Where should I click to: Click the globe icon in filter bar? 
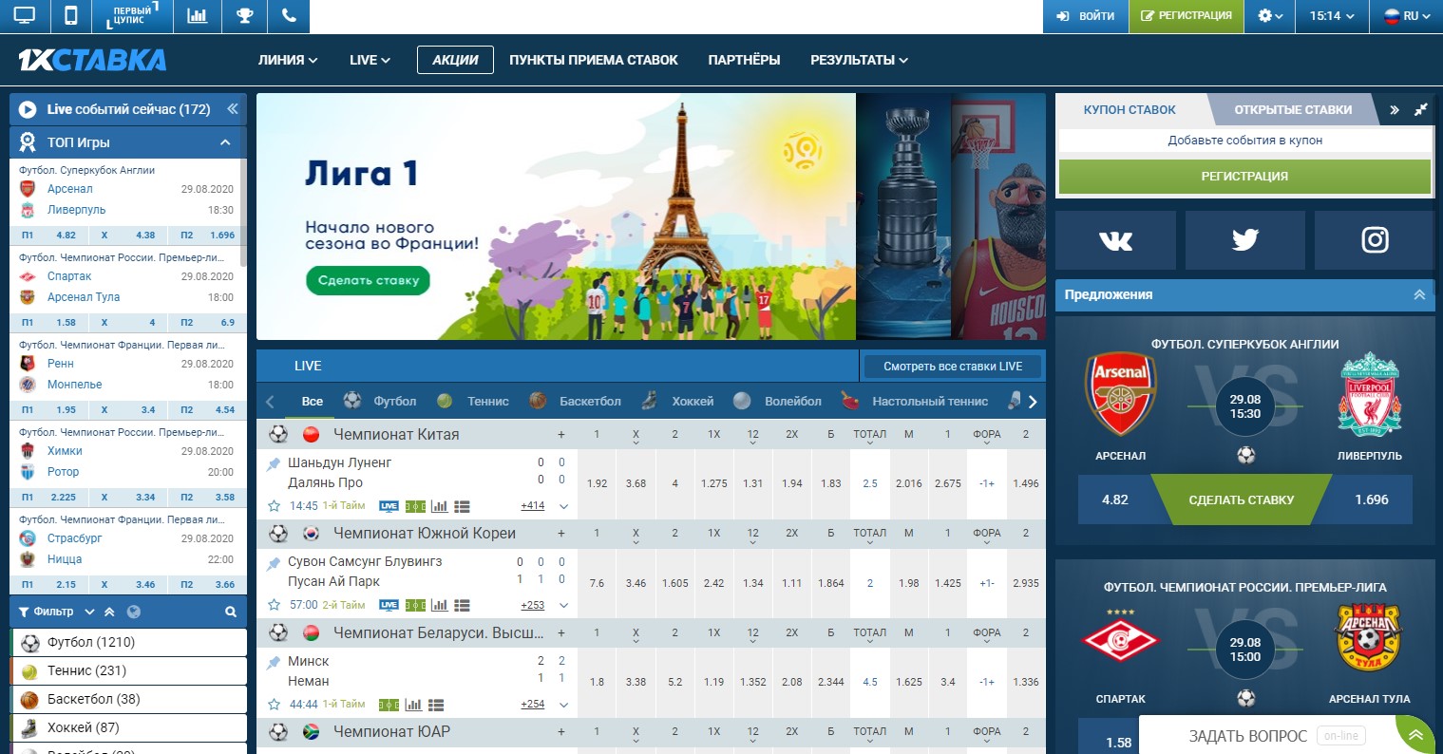click(x=133, y=613)
